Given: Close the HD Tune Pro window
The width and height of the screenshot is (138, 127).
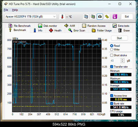Looking at the screenshot, I should tap(130, 4).
